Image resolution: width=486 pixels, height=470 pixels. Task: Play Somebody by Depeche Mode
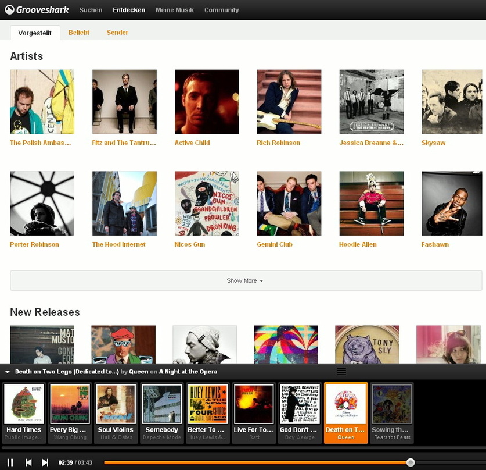(x=162, y=413)
